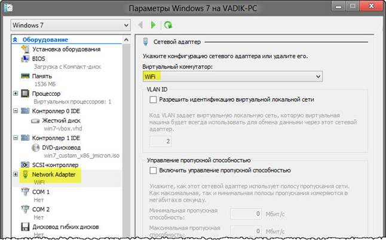
Task: Click the win7_custom_x86_jmicron.iso file name
Action: pyautogui.click(x=82, y=156)
